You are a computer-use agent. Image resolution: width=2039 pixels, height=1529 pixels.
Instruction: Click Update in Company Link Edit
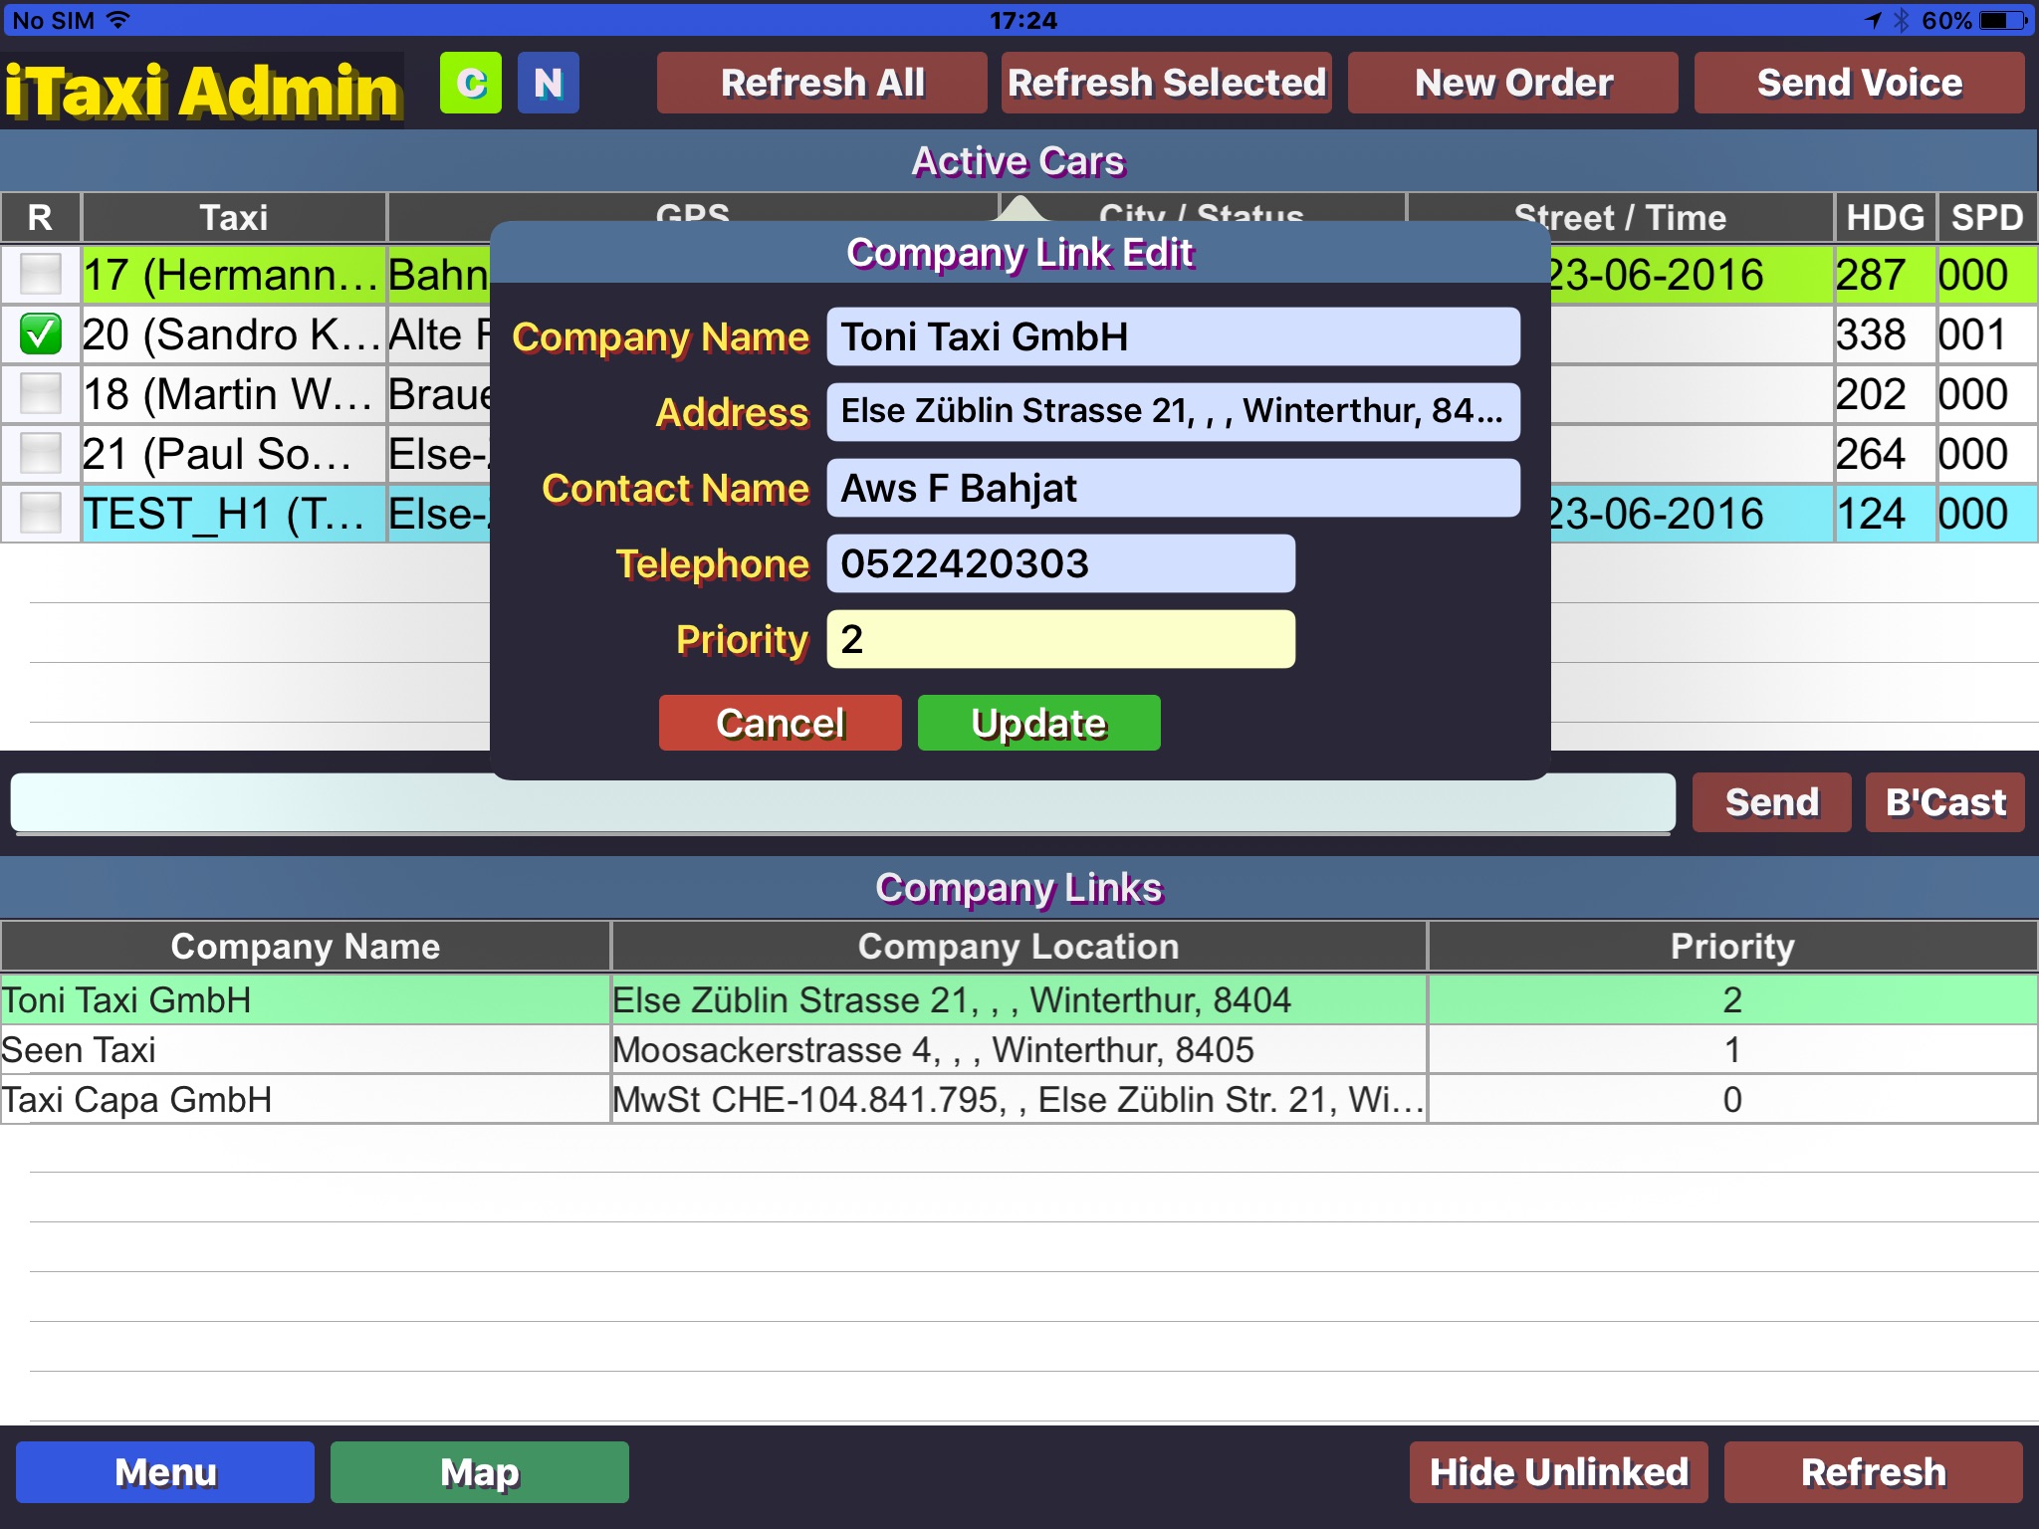click(x=1039, y=723)
